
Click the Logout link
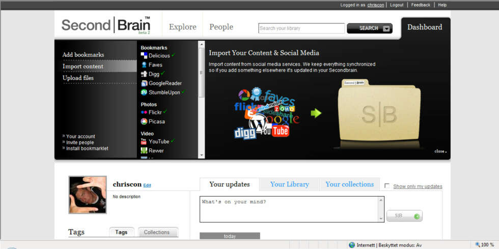pos(397,5)
